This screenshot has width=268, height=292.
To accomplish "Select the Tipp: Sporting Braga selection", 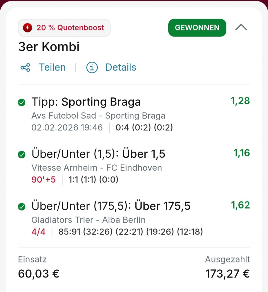I will click(x=86, y=102).
